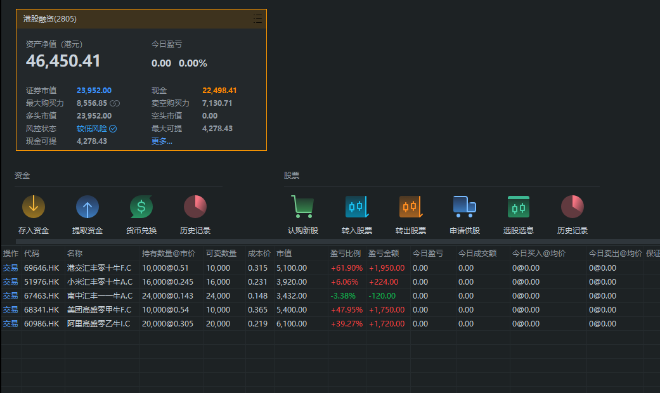660x393 pixels.
Task: Open 历史记录 under 股票 section
Action: (x=573, y=207)
